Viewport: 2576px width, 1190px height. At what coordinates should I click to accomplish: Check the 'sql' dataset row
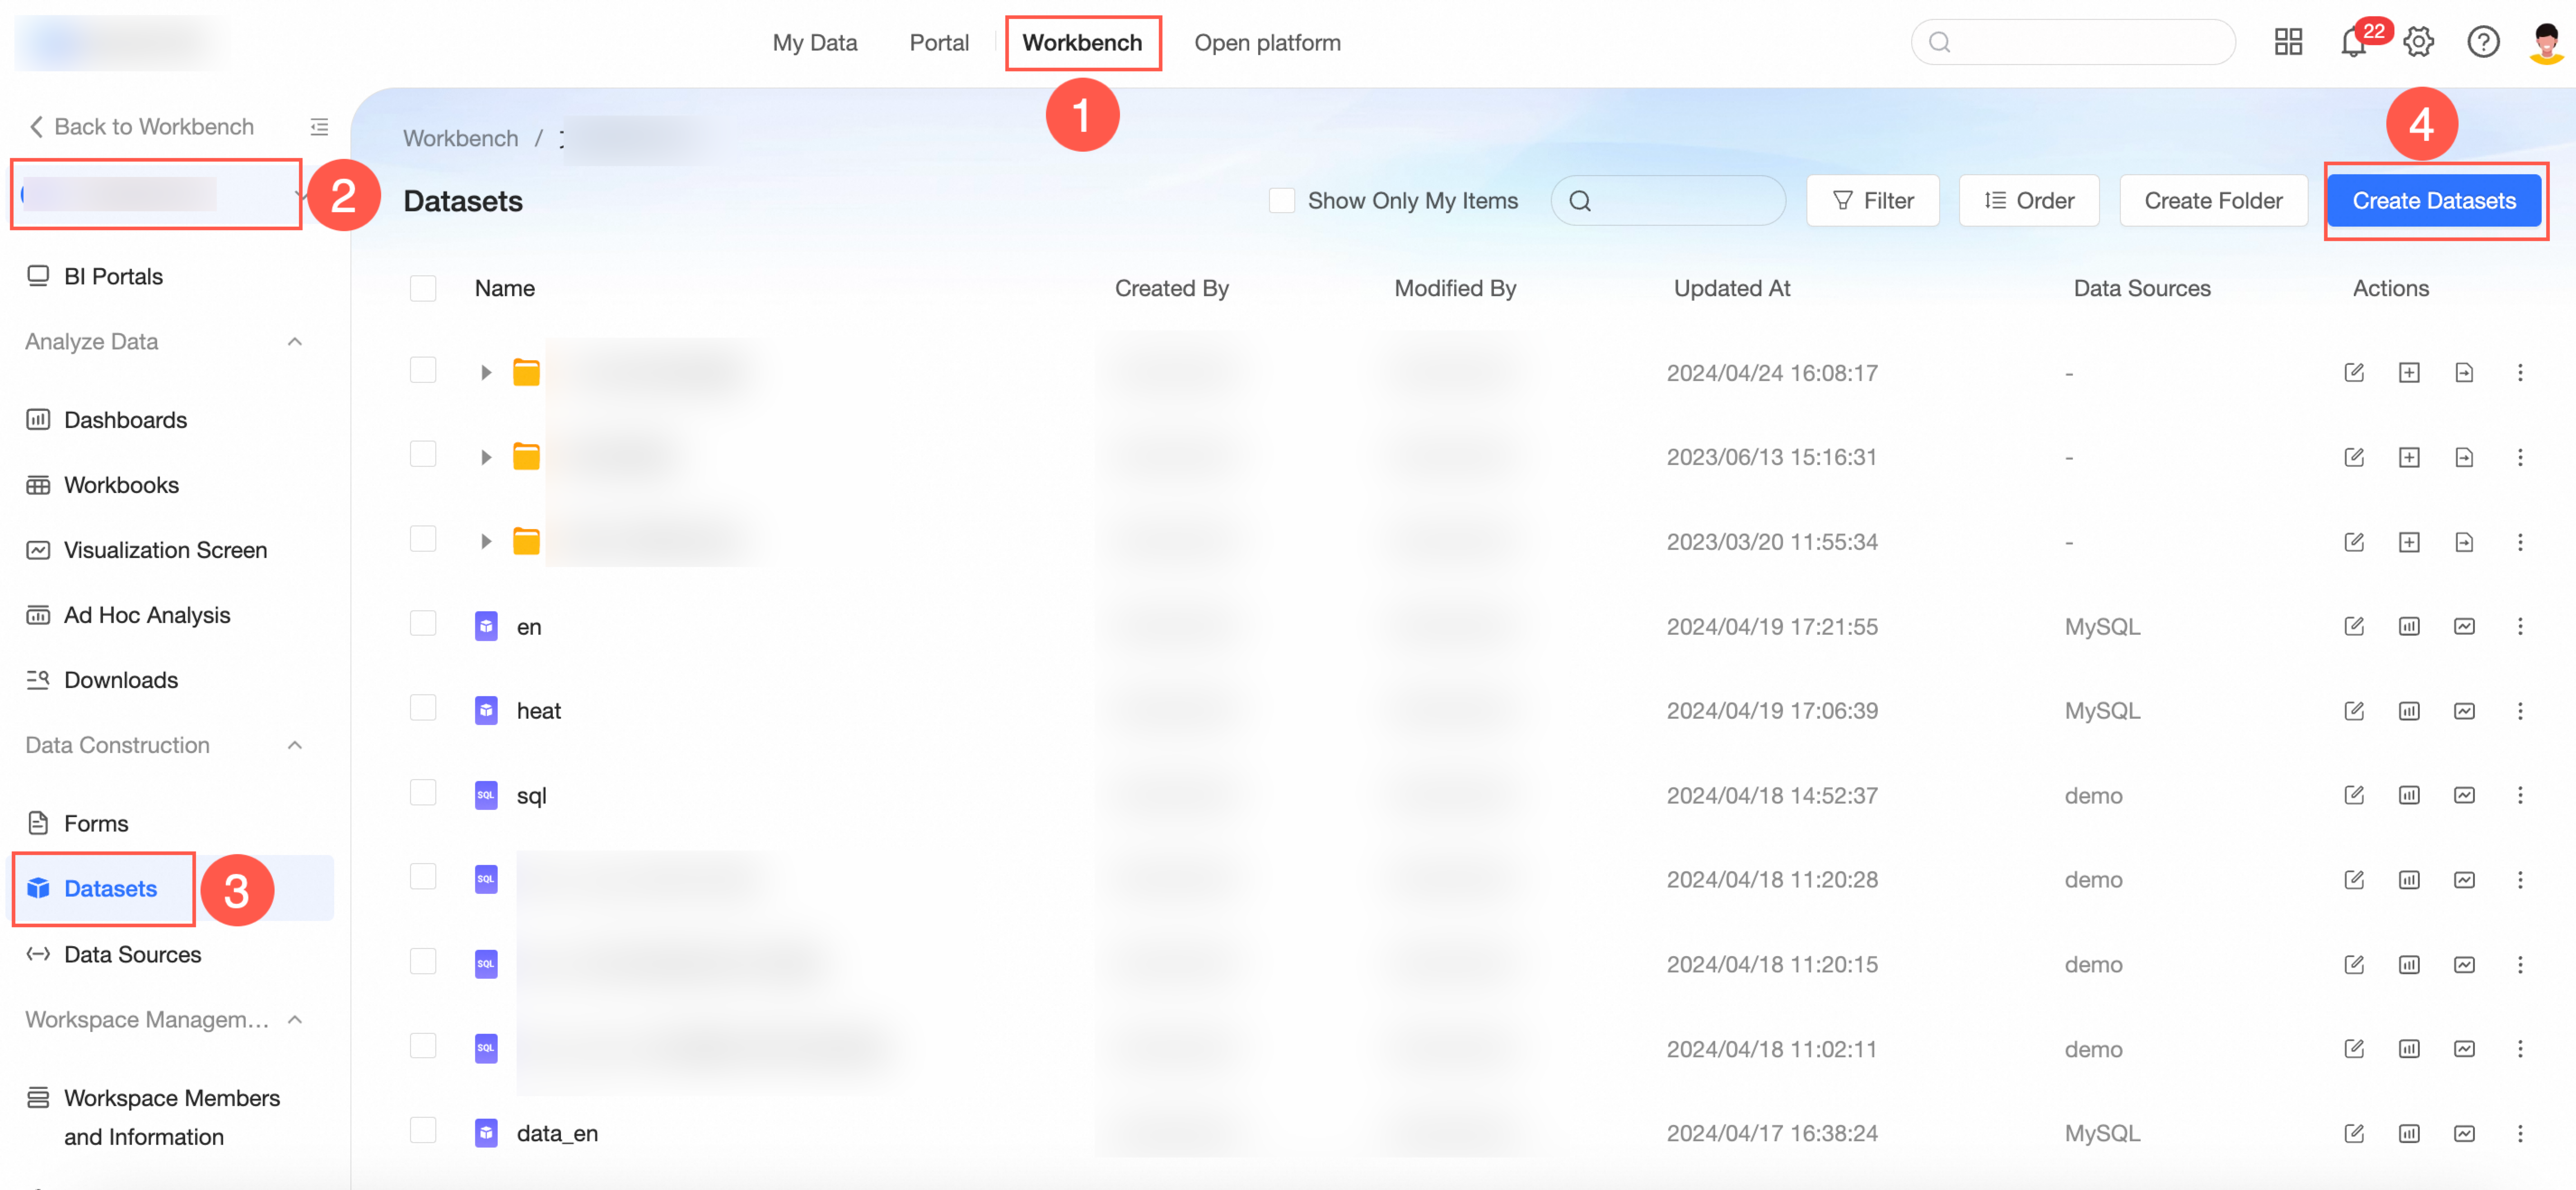[423, 792]
